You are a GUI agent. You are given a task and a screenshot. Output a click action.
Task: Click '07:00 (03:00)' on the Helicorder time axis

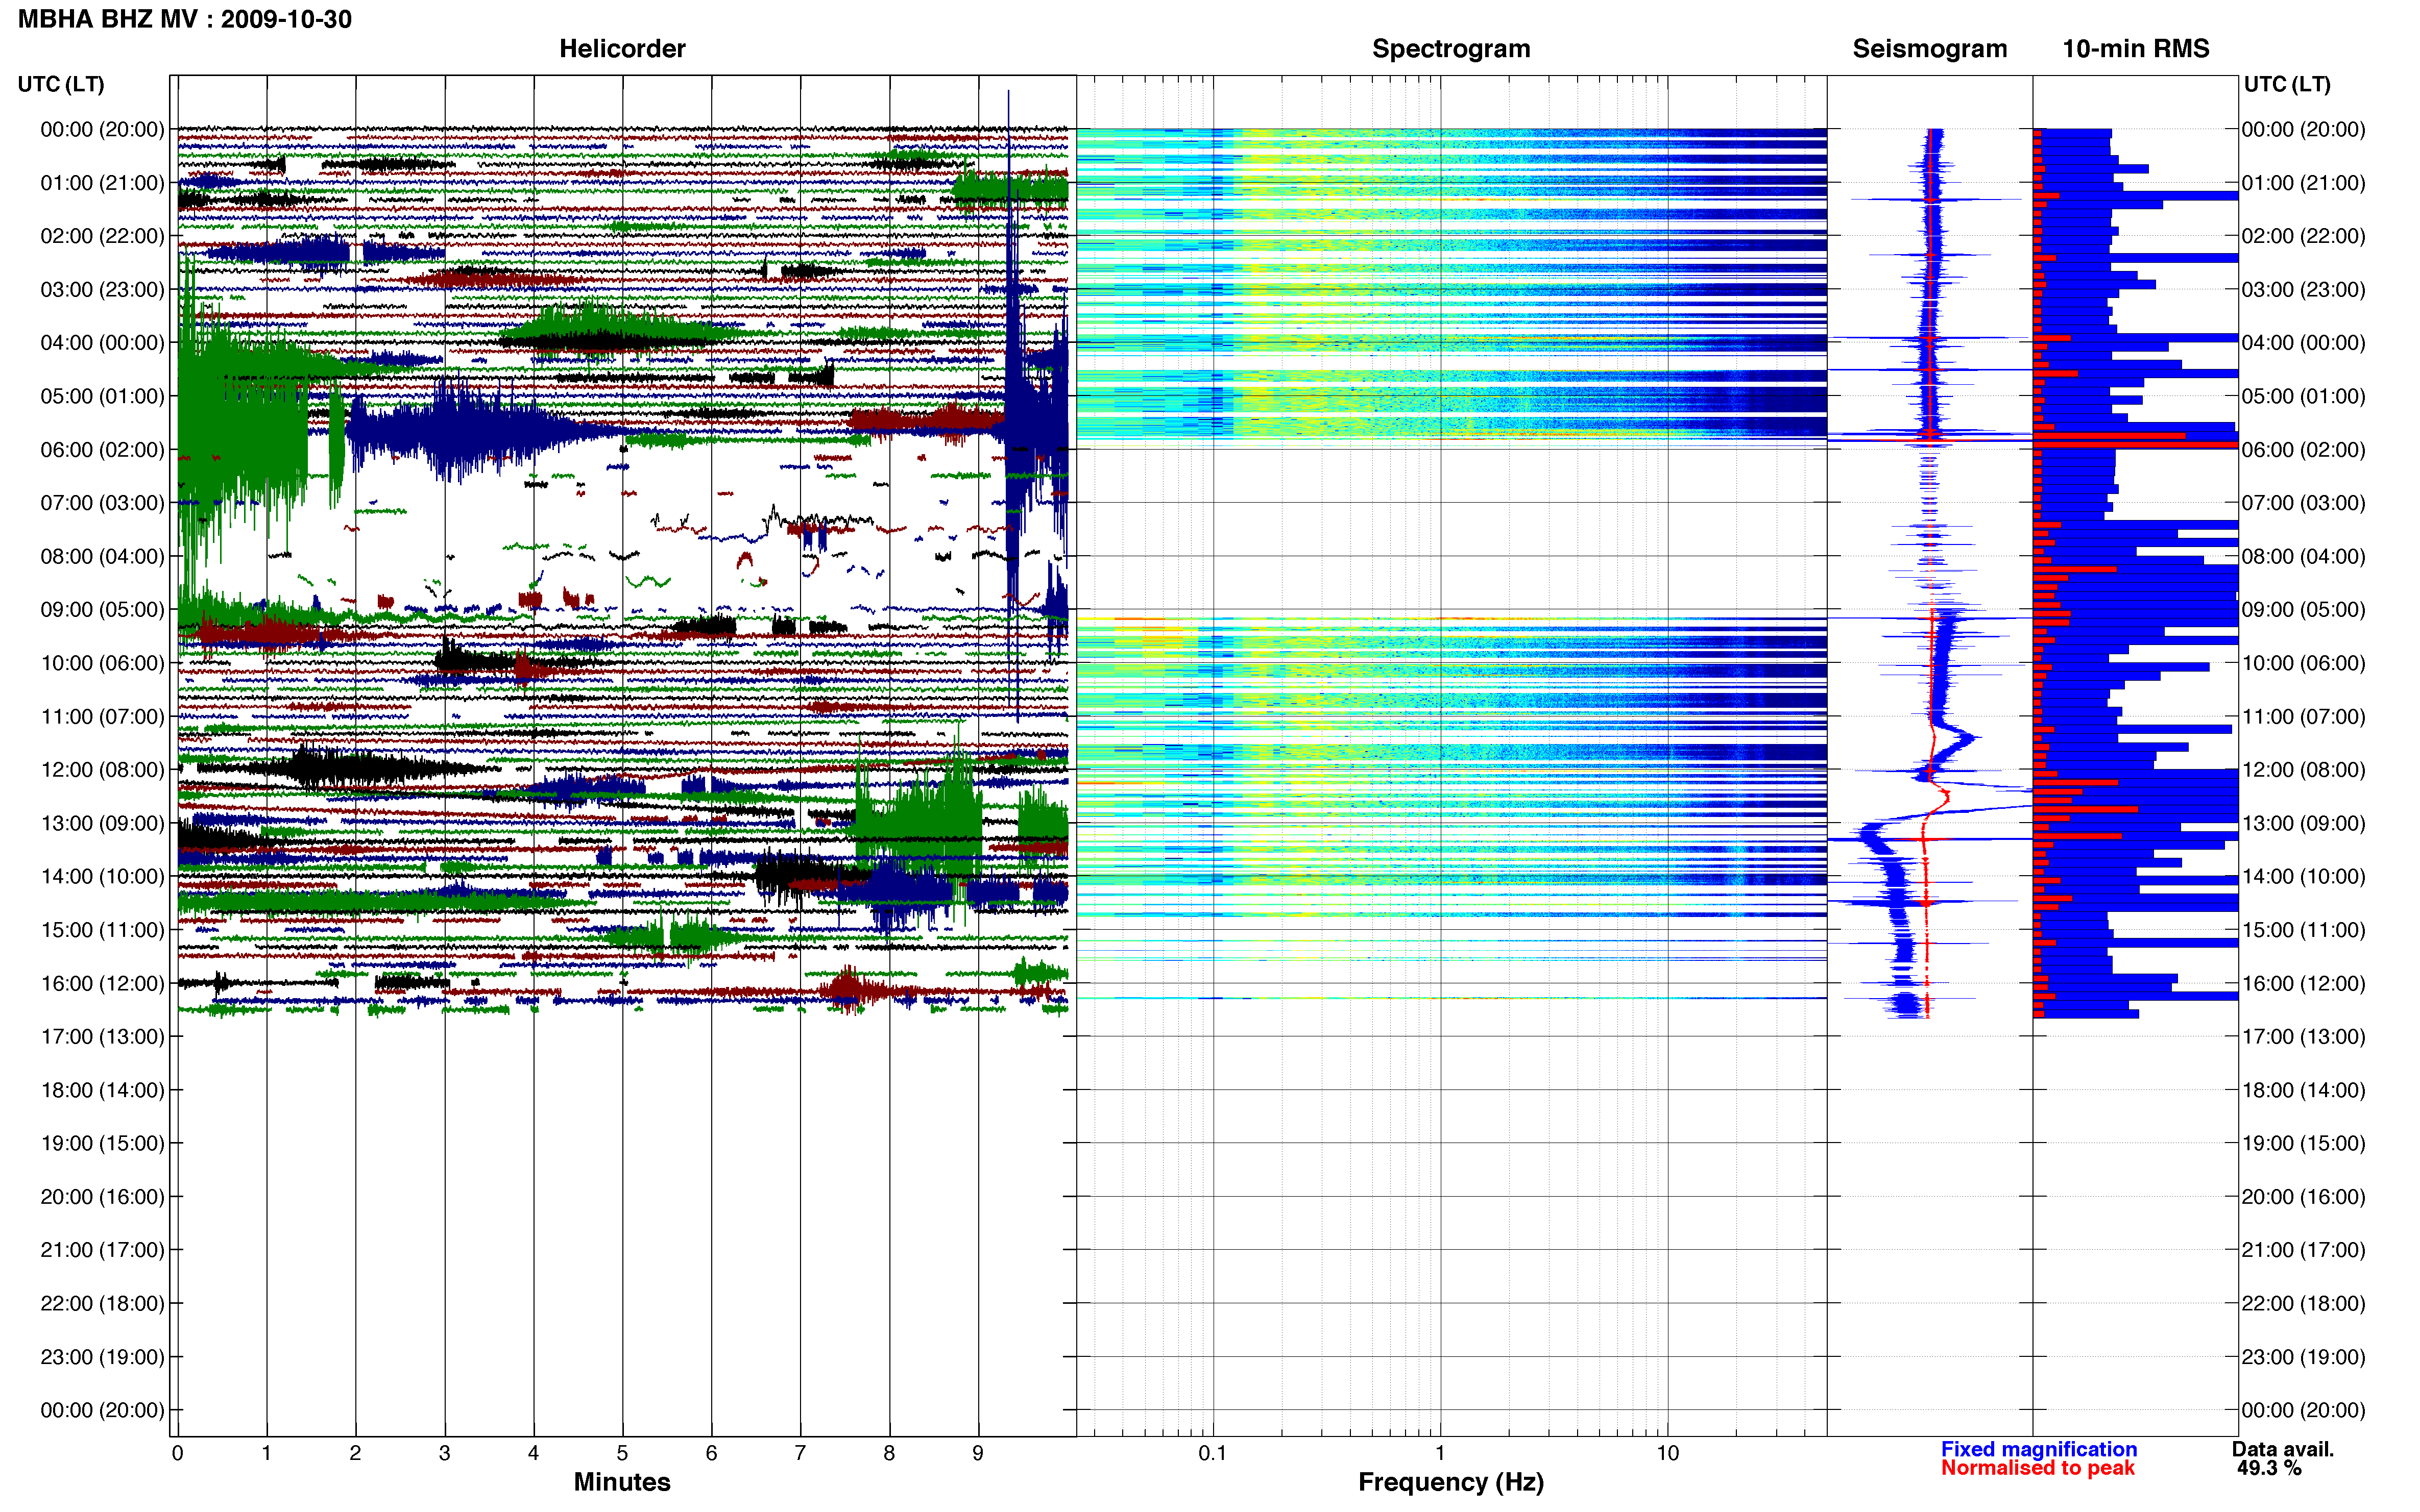coord(102,503)
